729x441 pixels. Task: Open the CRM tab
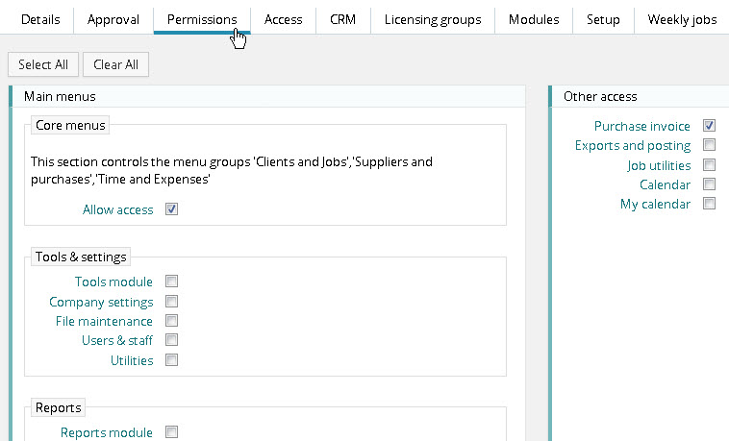[342, 19]
